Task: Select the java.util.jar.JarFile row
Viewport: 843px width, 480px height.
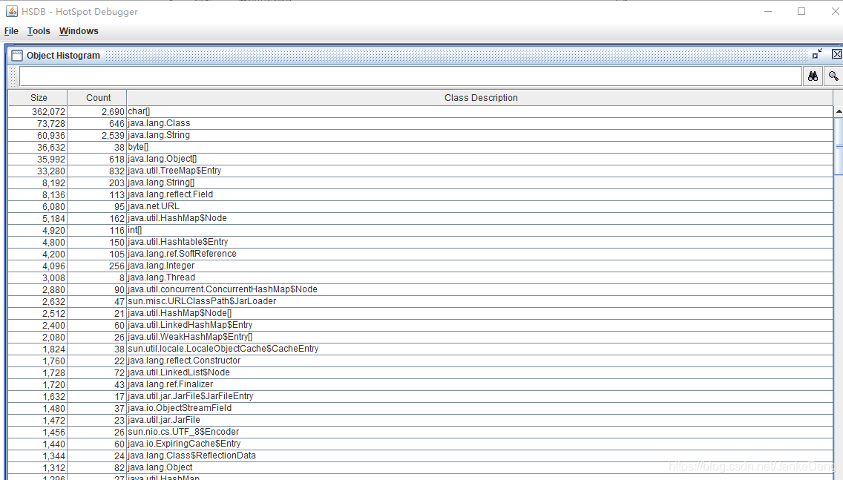Action: tap(421, 419)
